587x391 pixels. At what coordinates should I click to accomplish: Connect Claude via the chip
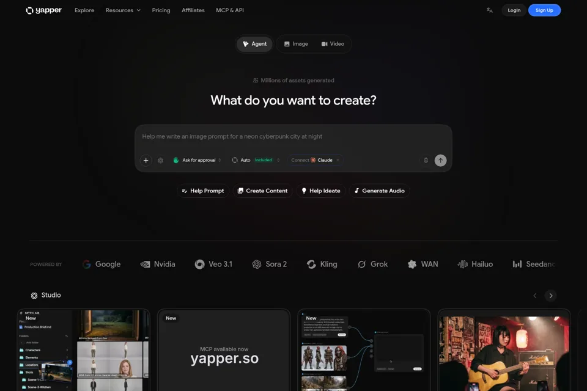311,160
